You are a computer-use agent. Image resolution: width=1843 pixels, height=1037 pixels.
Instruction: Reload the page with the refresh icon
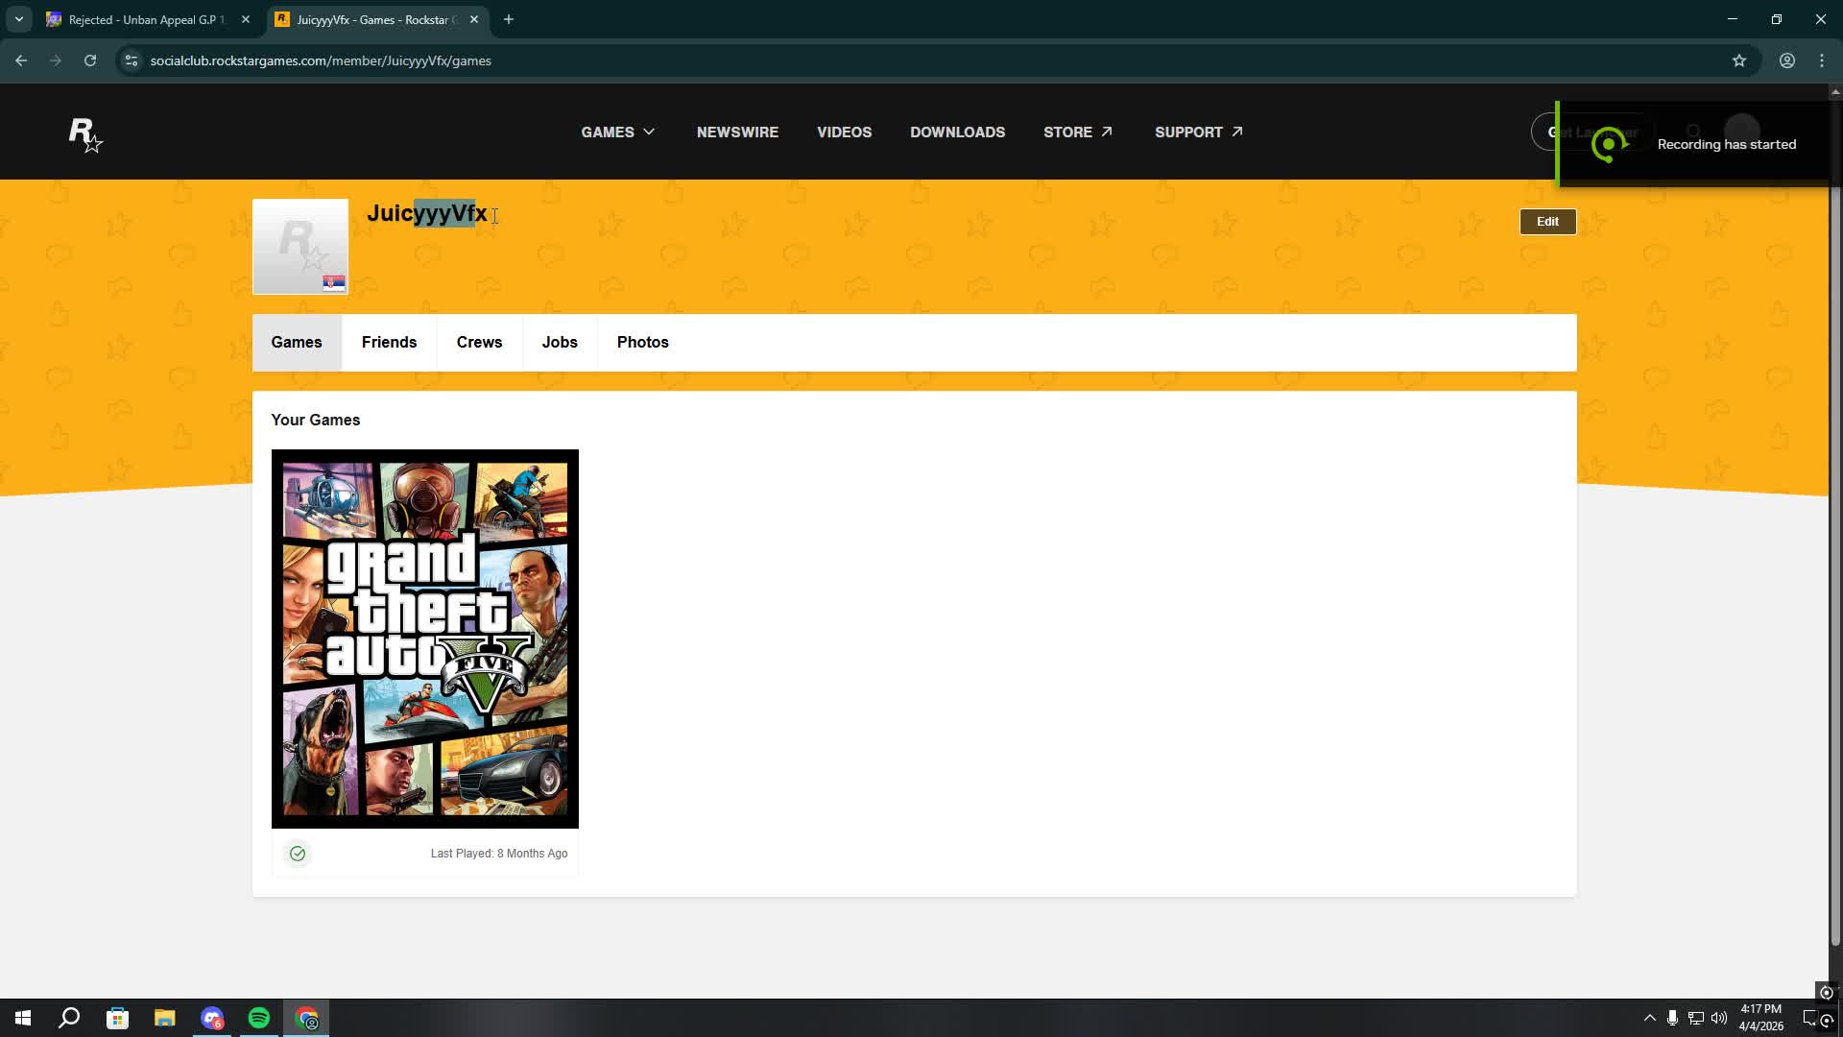point(90,60)
